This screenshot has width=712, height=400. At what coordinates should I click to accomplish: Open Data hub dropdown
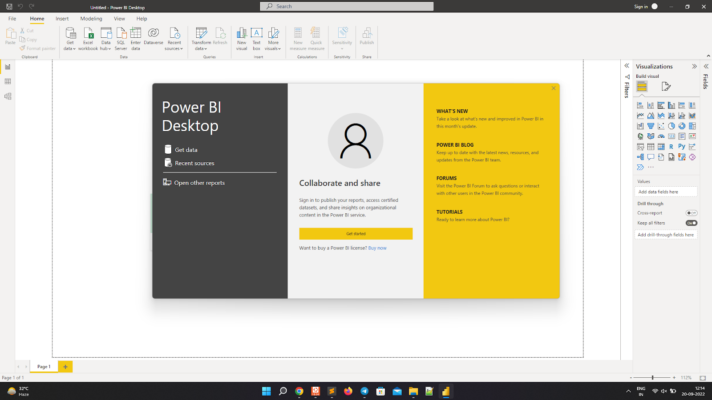coord(106,39)
